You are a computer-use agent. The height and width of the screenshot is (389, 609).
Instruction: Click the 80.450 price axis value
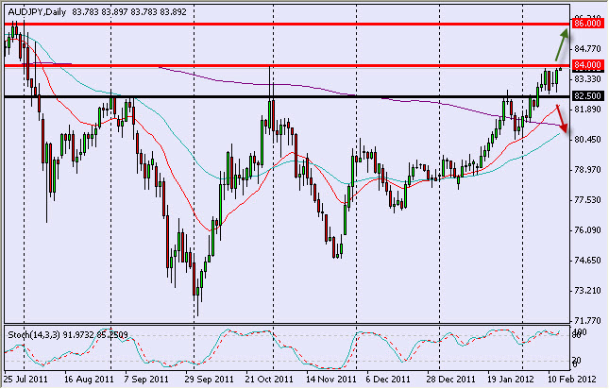click(587, 140)
